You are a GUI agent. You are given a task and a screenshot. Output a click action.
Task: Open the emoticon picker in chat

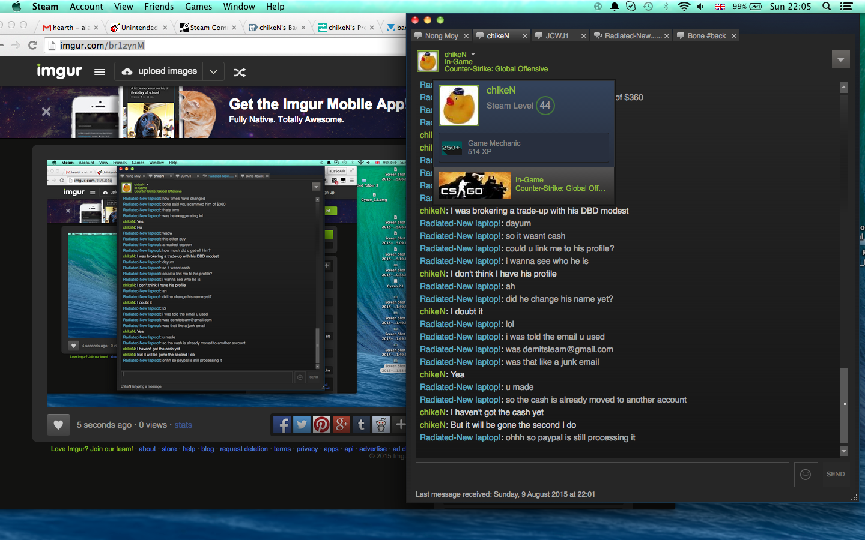[x=806, y=475]
